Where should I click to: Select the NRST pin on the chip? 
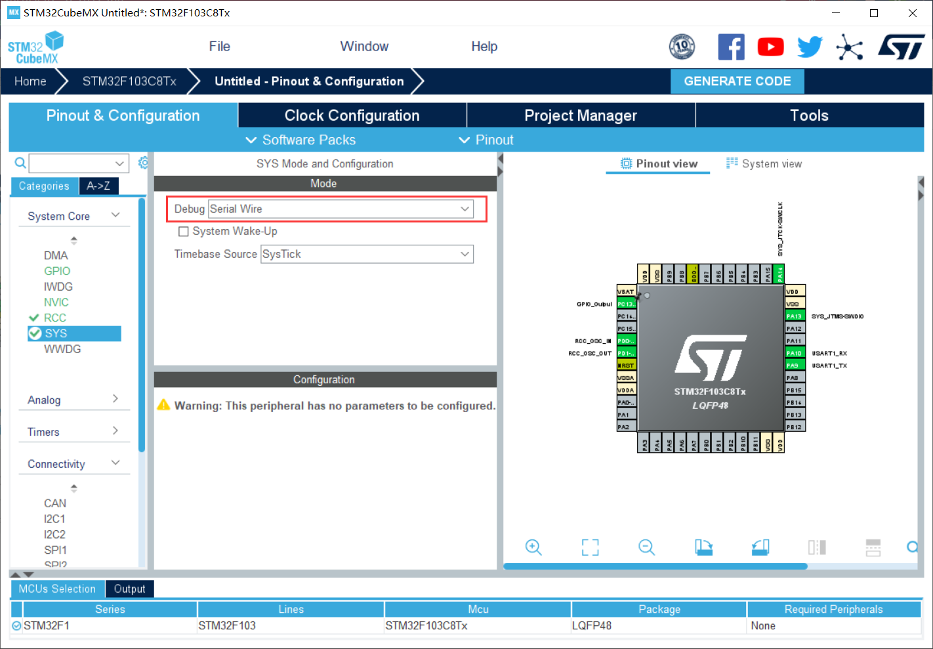pyautogui.click(x=627, y=366)
